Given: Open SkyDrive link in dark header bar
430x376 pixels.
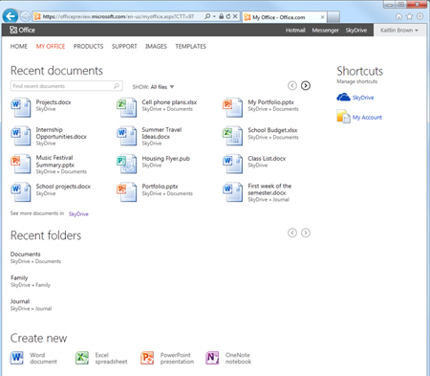Looking at the screenshot, I should pyautogui.click(x=356, y=31).
